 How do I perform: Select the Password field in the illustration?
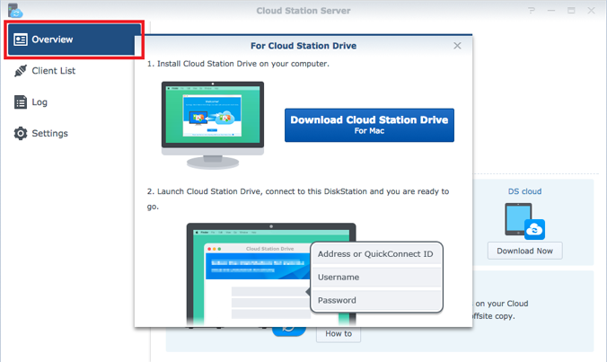coord(375,301)
